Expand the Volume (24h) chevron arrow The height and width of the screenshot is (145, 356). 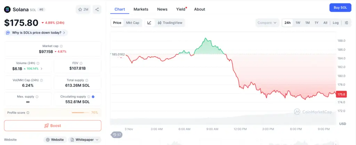42,69
